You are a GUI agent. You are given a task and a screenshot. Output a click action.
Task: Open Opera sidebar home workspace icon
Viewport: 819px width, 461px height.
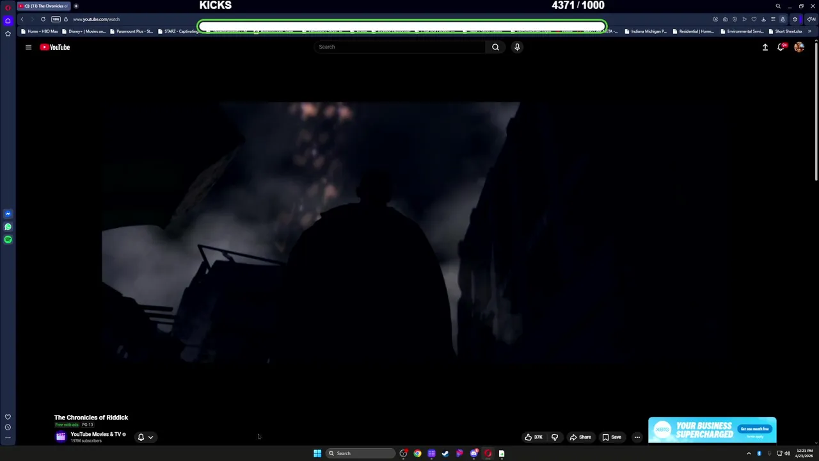click(8, 20)
